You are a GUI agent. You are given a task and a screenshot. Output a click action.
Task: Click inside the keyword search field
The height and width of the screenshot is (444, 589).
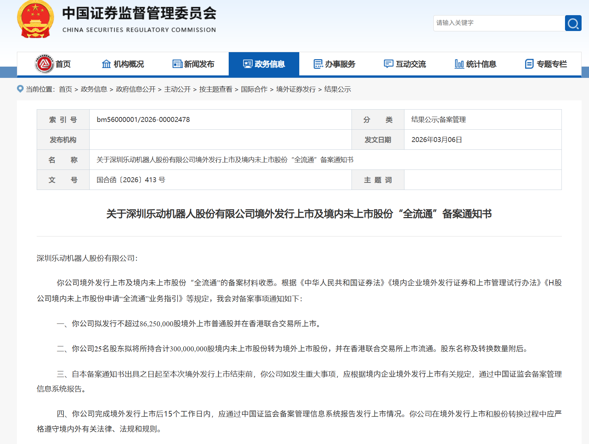[498, 23]
